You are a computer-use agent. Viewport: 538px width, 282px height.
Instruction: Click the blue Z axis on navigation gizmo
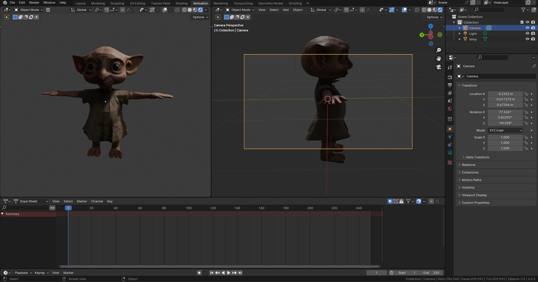tap(431, 26)
